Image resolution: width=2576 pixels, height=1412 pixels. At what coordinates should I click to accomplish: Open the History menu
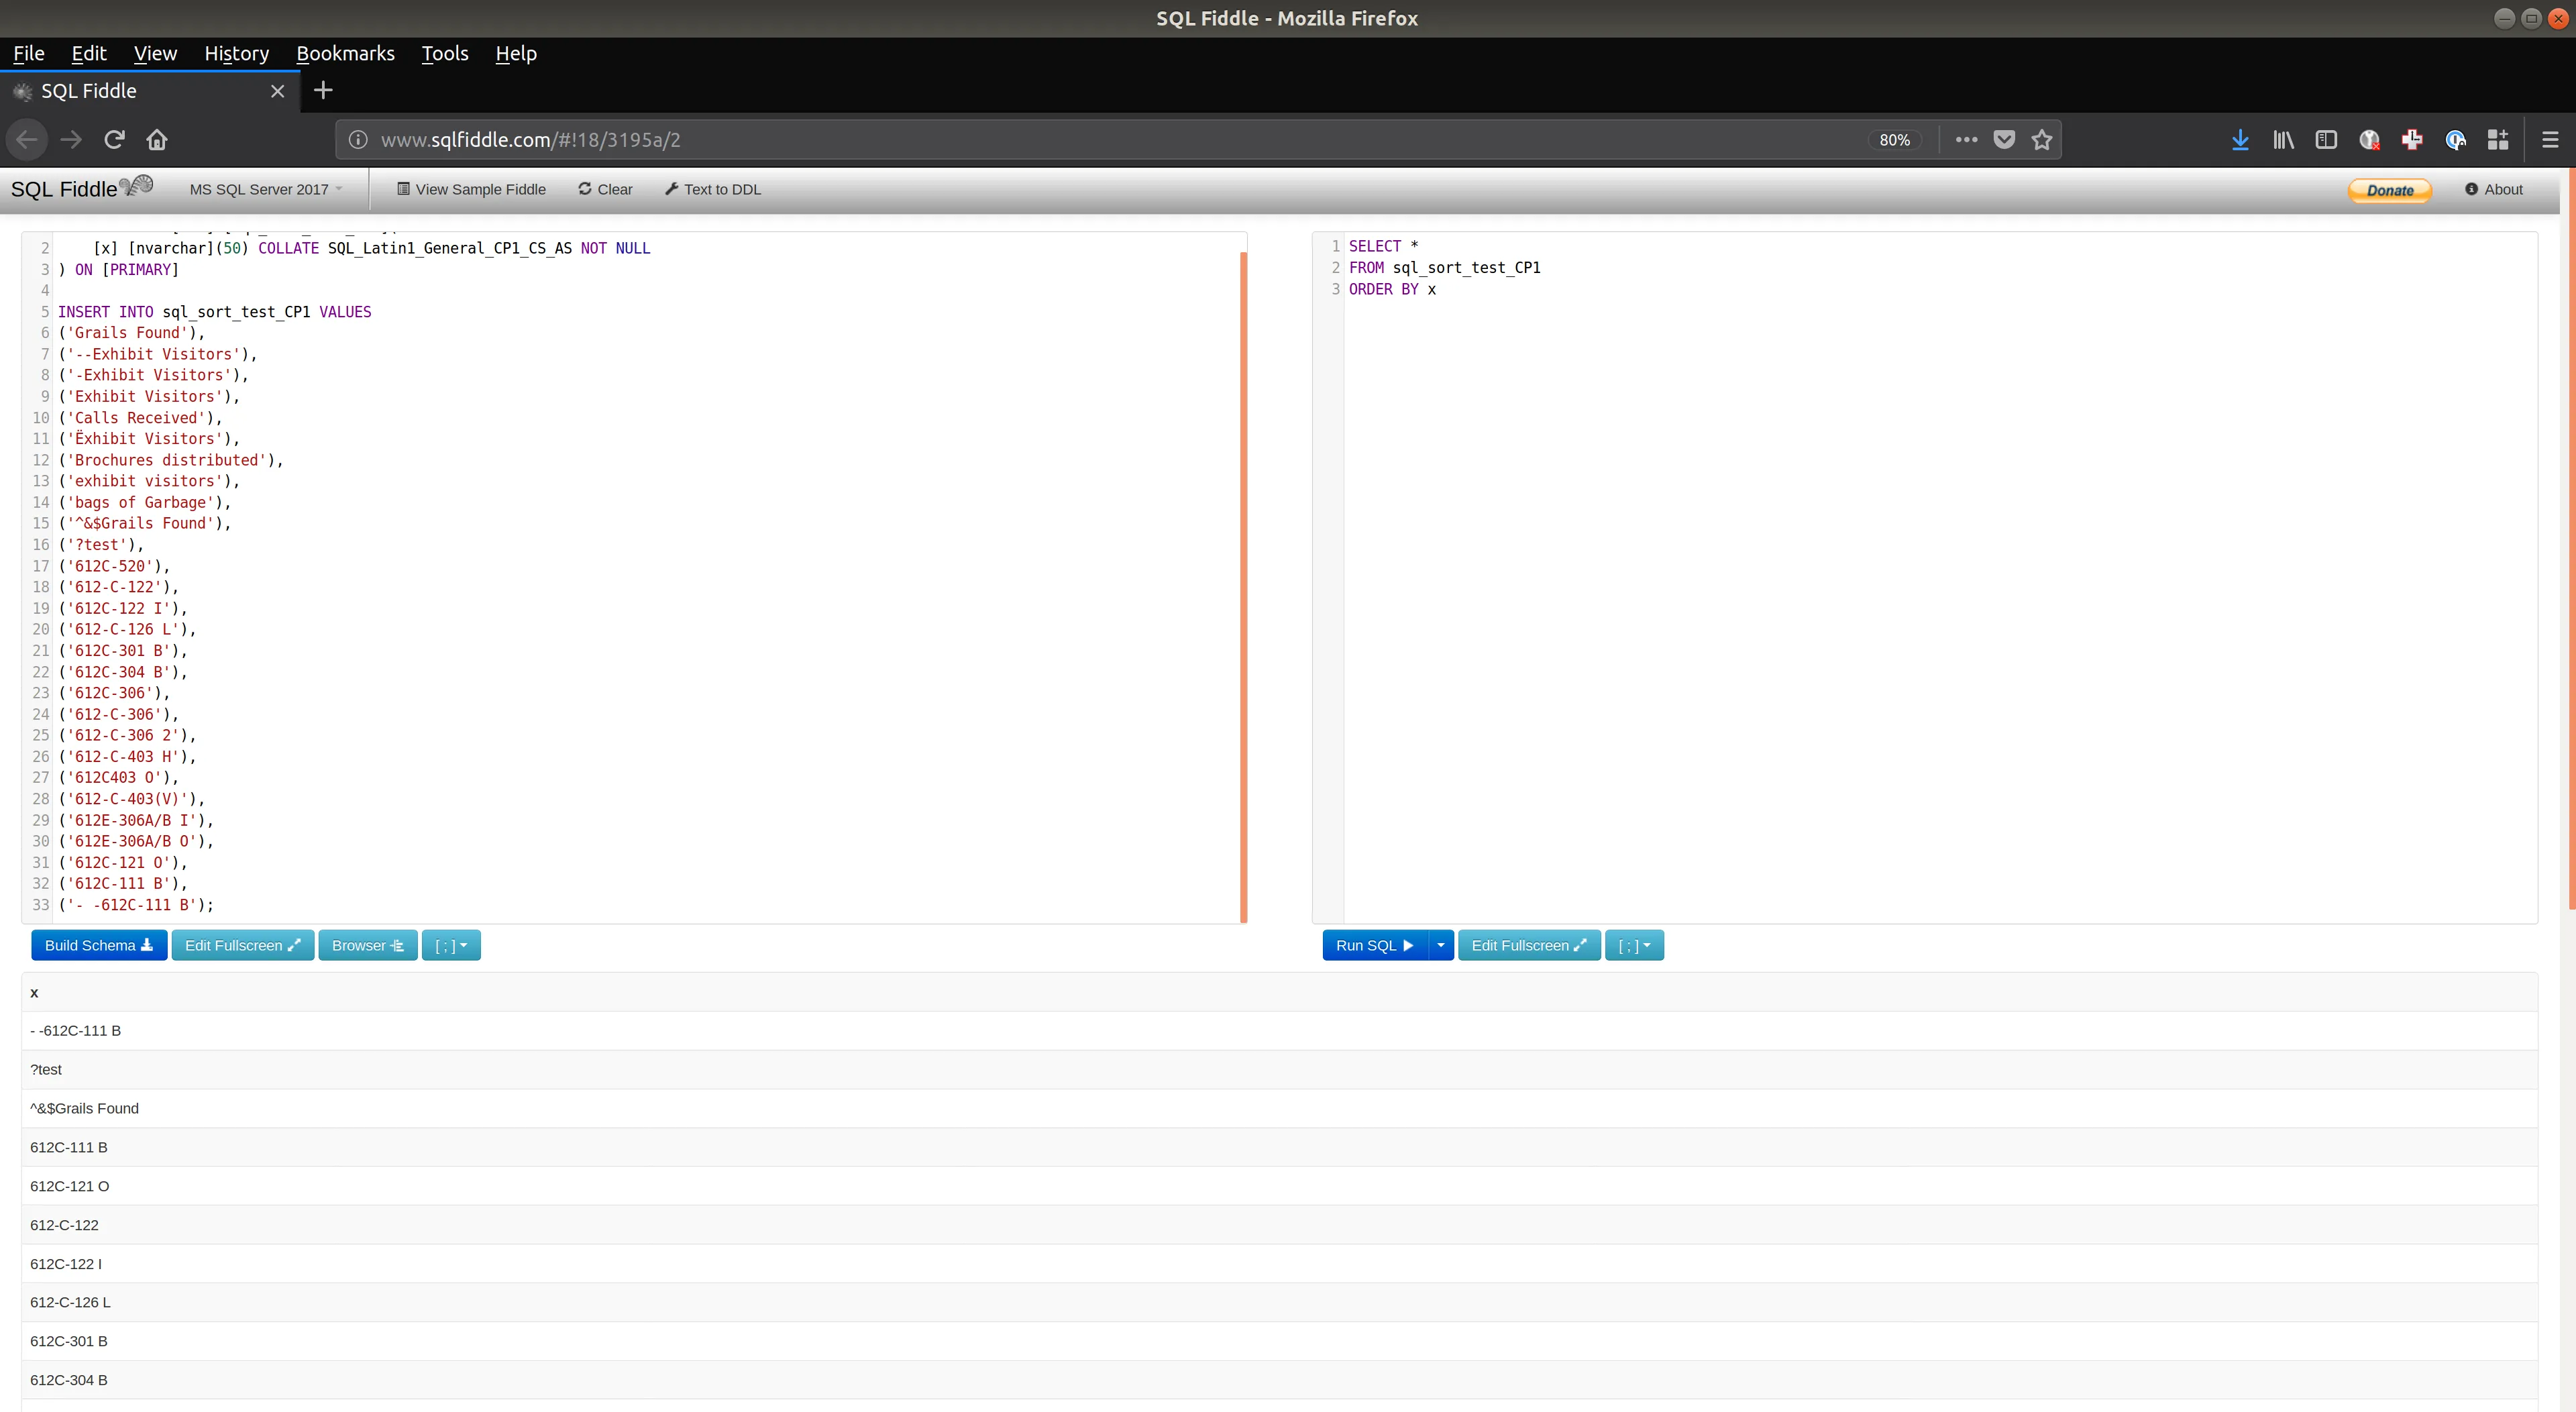(237, 54)
